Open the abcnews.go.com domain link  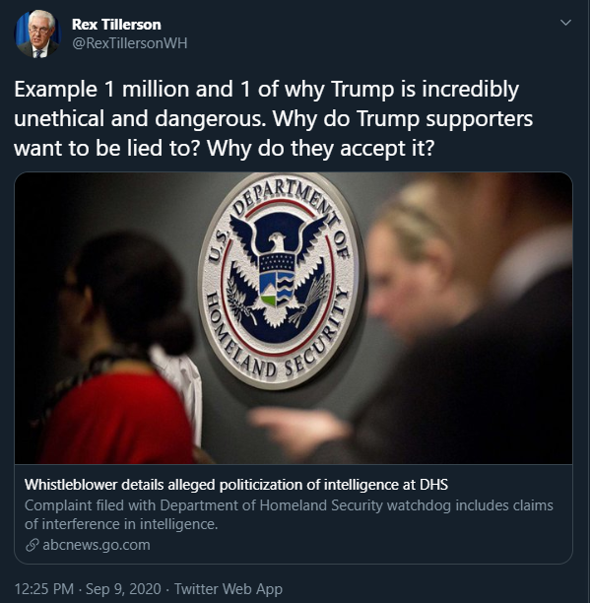[97, 545]
